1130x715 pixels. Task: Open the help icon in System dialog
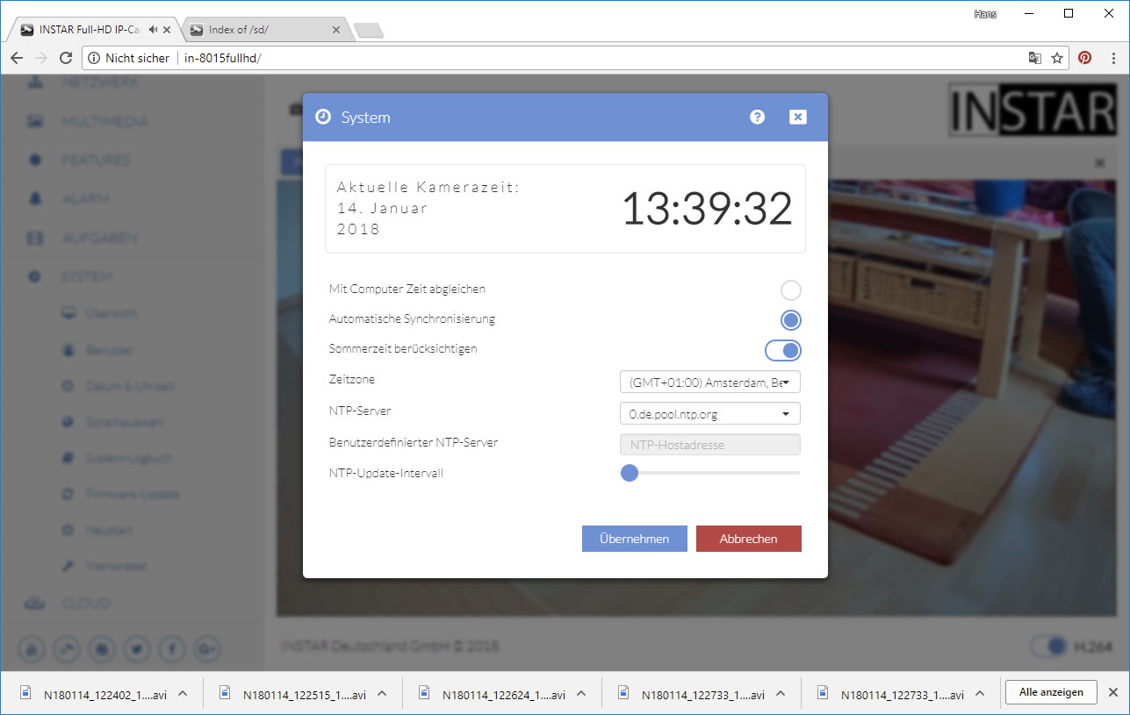[757, 118]
